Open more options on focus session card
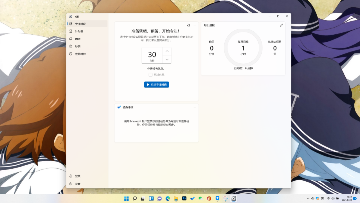The width and height of the screenshot is (360, 203). coord(195,25)
